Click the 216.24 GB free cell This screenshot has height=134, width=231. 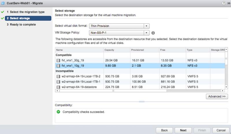point(168,87)
